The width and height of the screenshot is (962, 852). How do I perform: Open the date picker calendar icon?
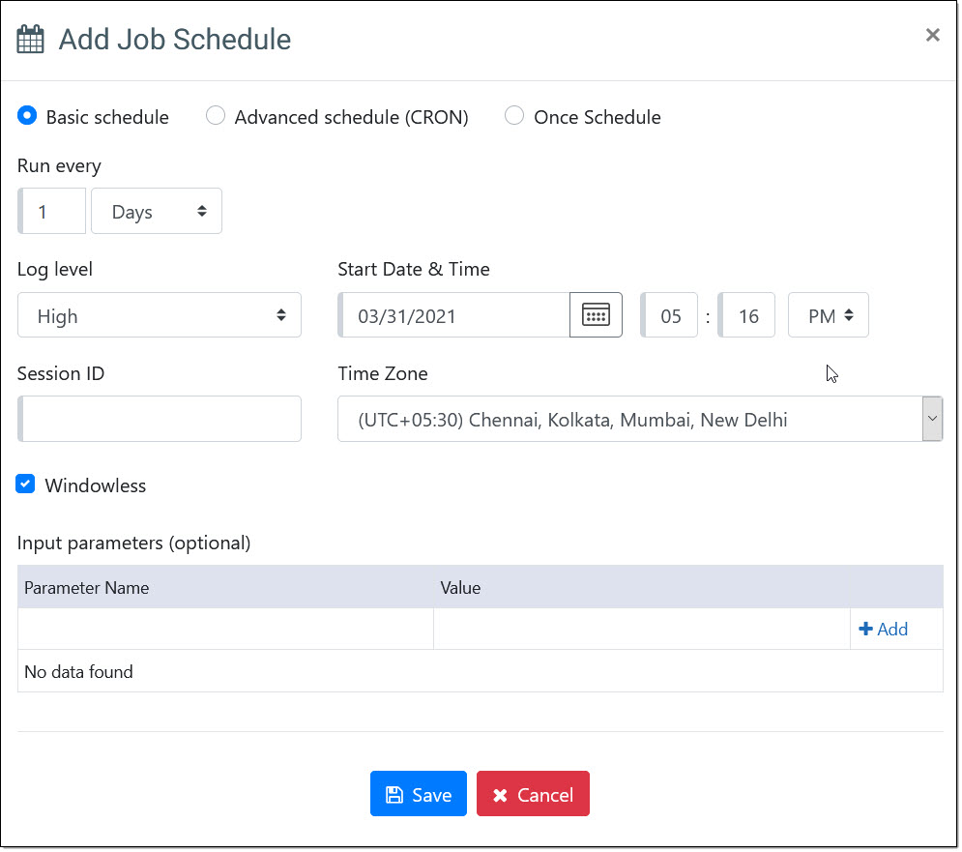pyautogui.click(x=596, y=315)
